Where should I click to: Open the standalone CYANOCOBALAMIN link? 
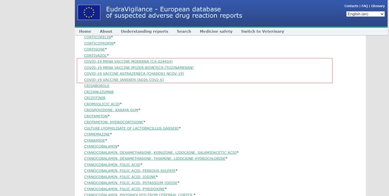pos(101,147)
